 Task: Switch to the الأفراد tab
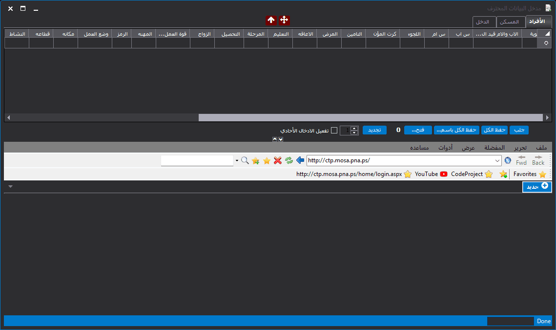pos(538,22)
